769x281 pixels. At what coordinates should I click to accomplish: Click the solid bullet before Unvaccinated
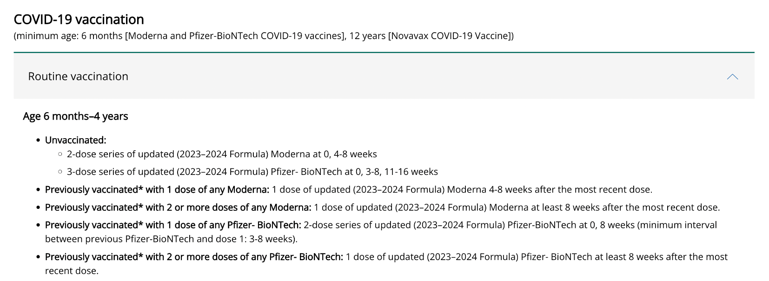pos(38,140)
